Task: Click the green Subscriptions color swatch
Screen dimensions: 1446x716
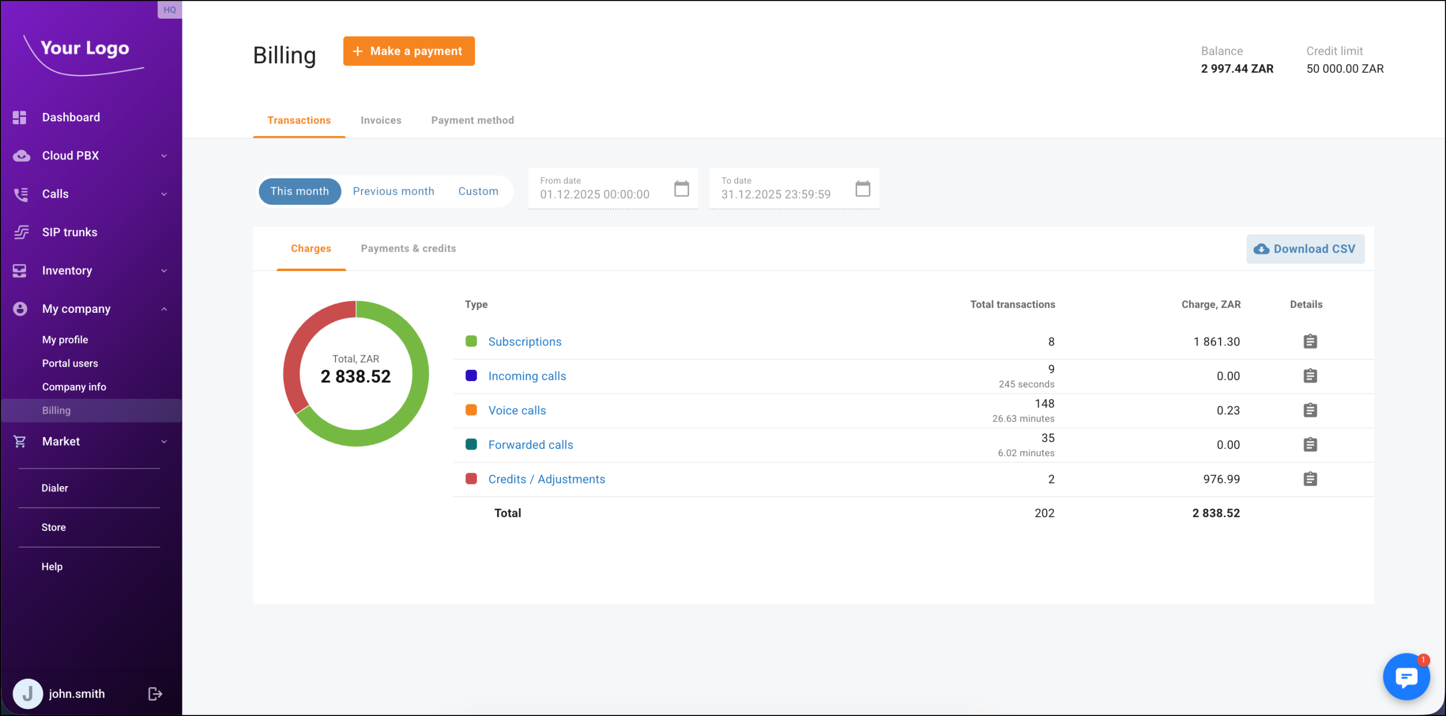Action: pyautogui.click(x=471, y=342)
